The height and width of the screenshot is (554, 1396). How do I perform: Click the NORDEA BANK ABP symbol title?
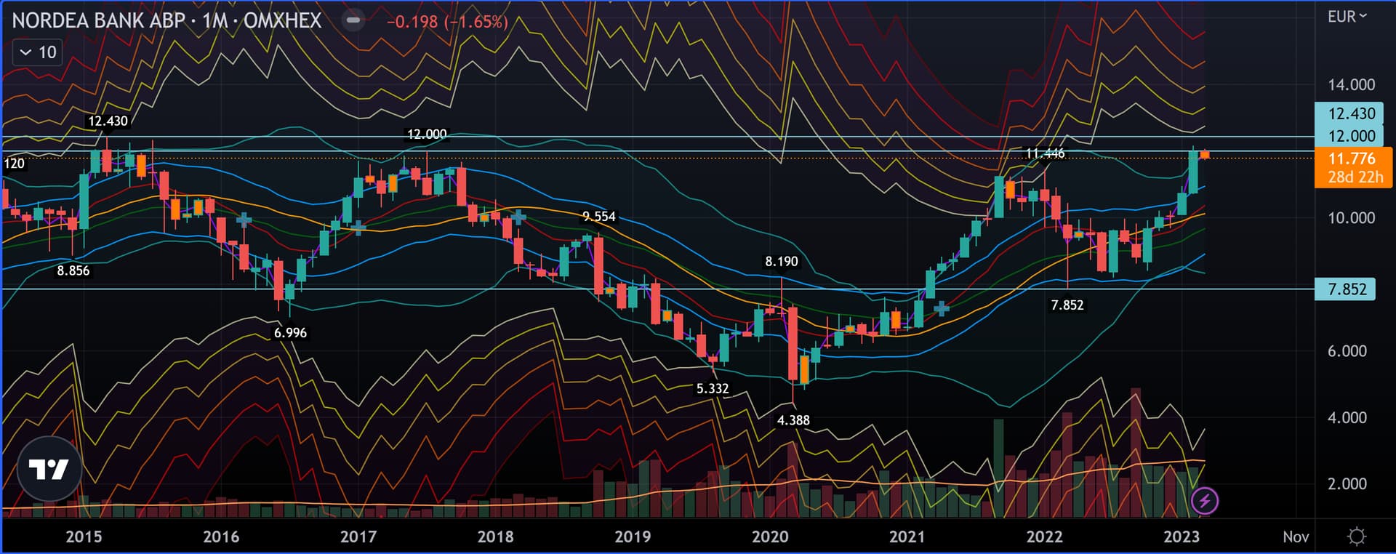[x=98, y=20]
